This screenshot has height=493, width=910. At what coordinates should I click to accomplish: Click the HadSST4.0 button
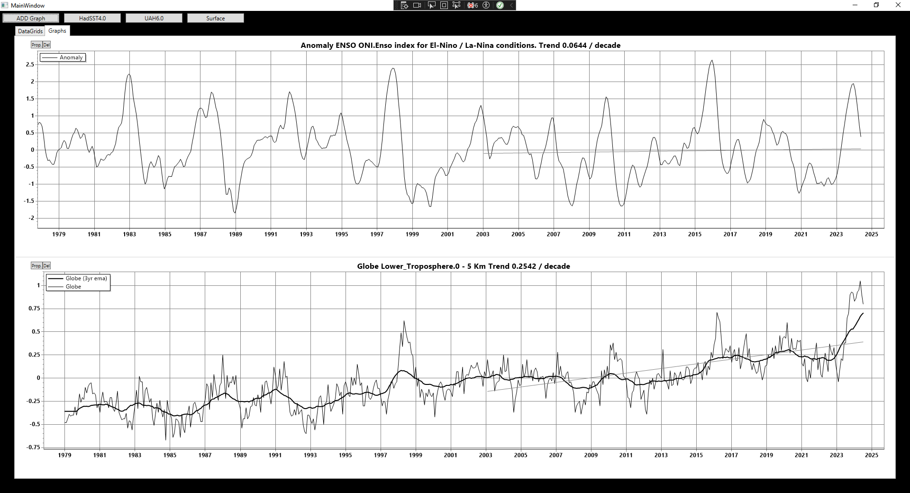pos(92,18)
